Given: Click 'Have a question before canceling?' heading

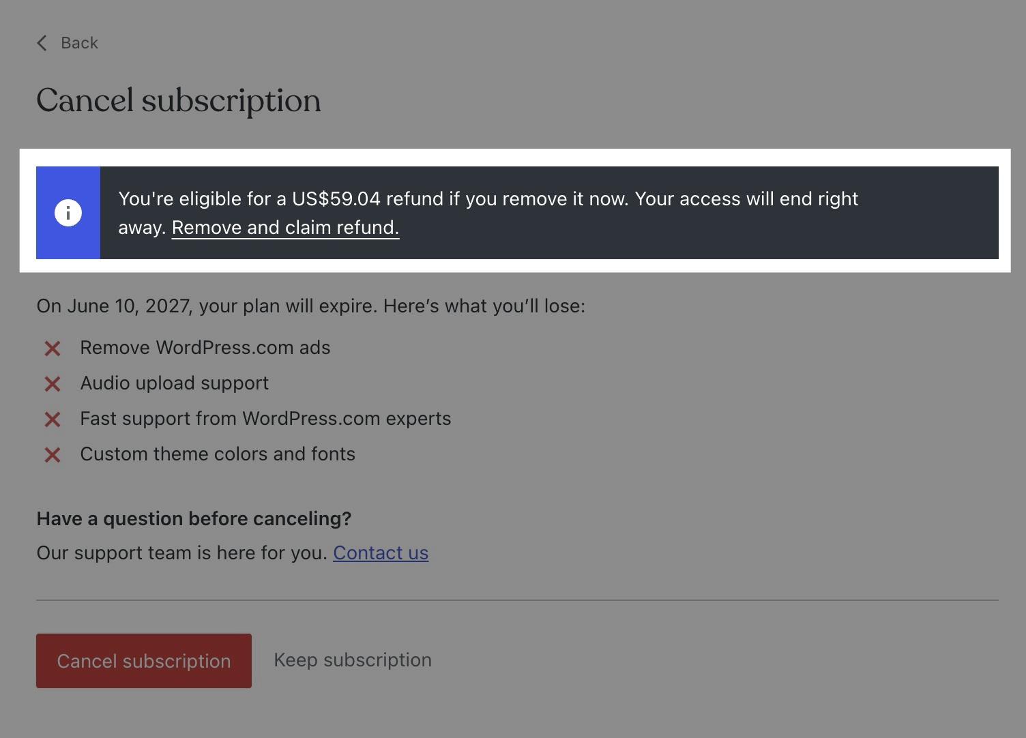Looking at the screenshot, I should [x=194, y=518].
